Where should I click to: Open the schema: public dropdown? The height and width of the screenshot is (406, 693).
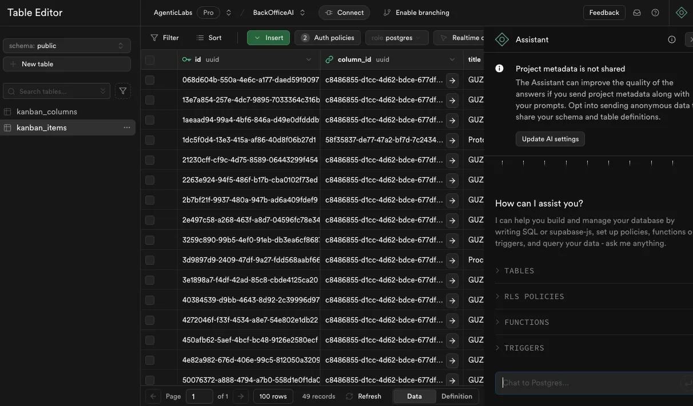click(67, 45)
